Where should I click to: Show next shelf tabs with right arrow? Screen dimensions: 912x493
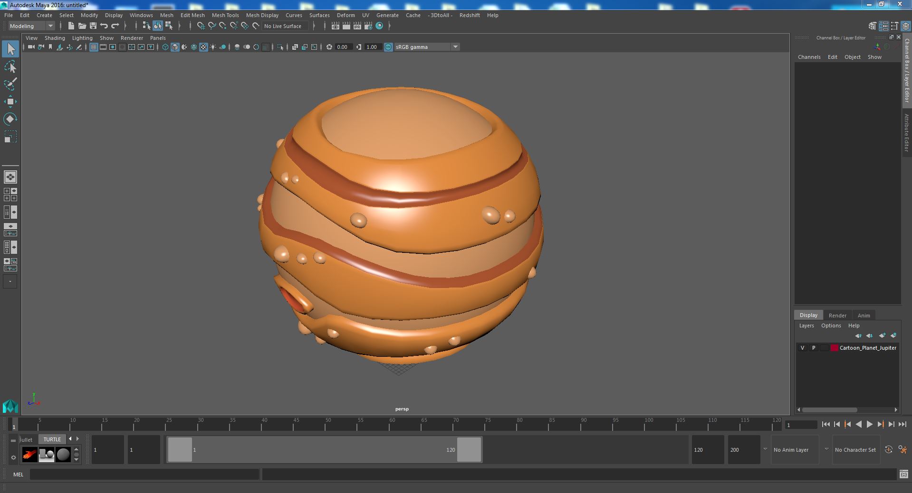(x=78, y=439)
